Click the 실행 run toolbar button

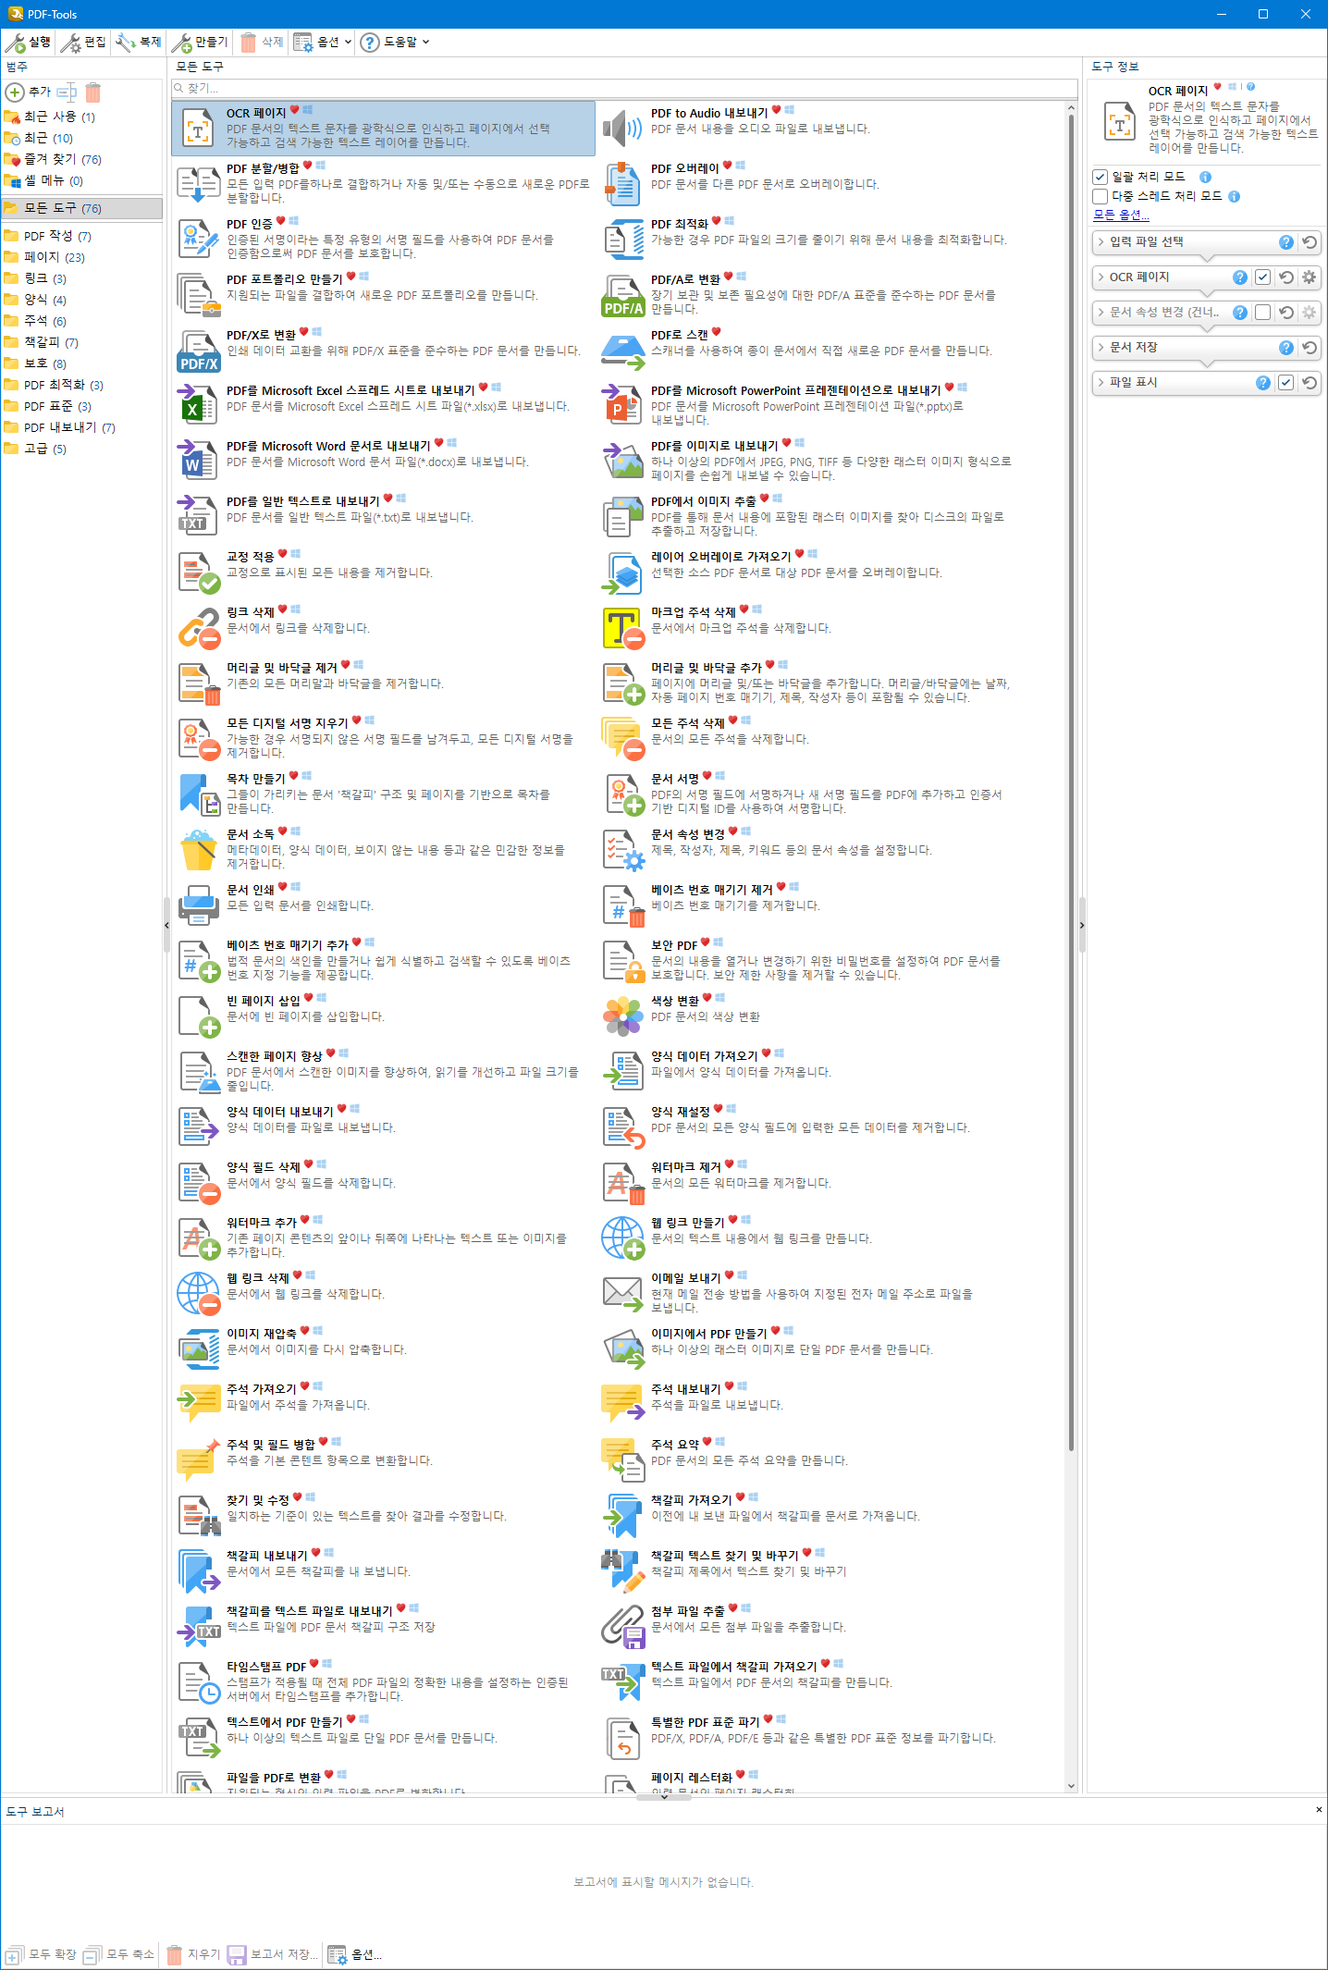click(x=29, y=43)
